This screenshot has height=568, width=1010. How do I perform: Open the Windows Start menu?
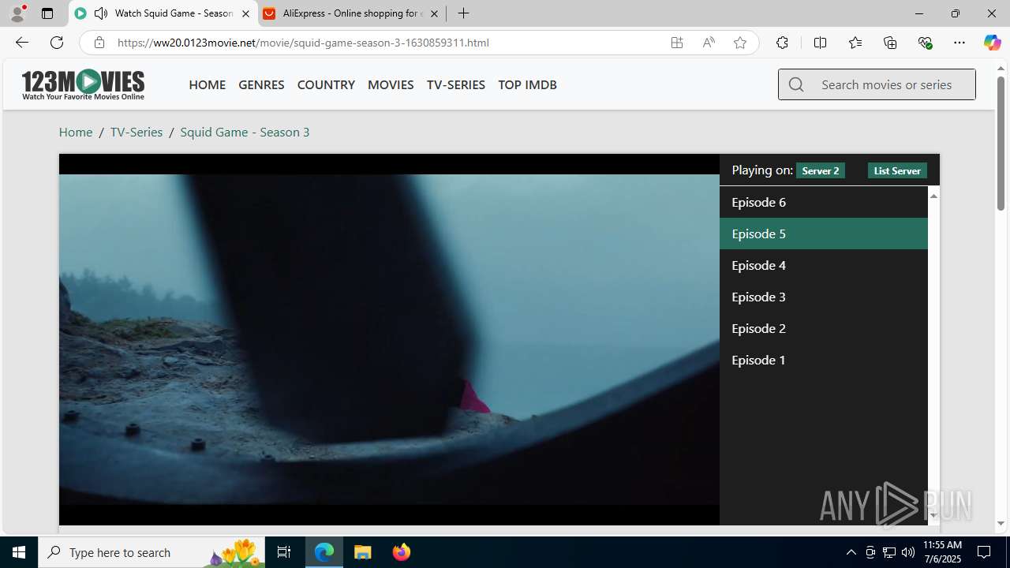point(19,552)
